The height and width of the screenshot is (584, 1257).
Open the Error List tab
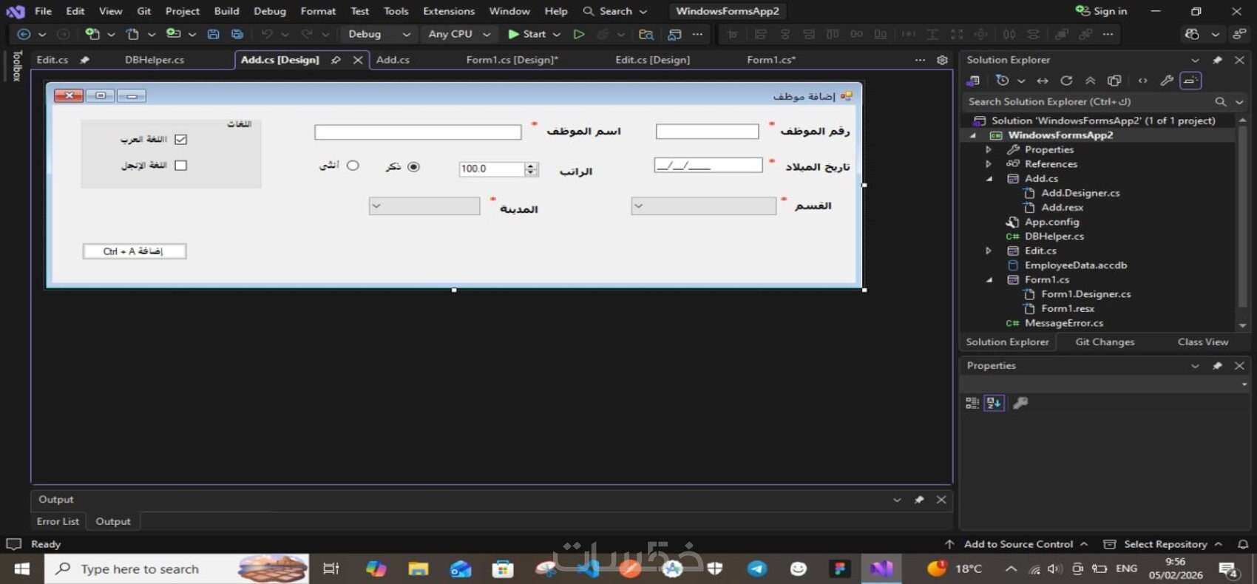(x=58, y=521)
